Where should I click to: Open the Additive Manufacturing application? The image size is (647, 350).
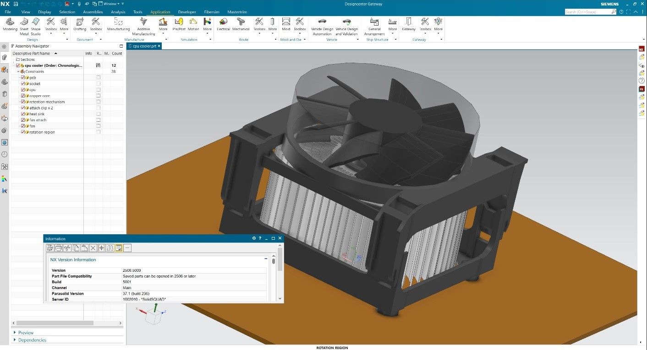143,22
